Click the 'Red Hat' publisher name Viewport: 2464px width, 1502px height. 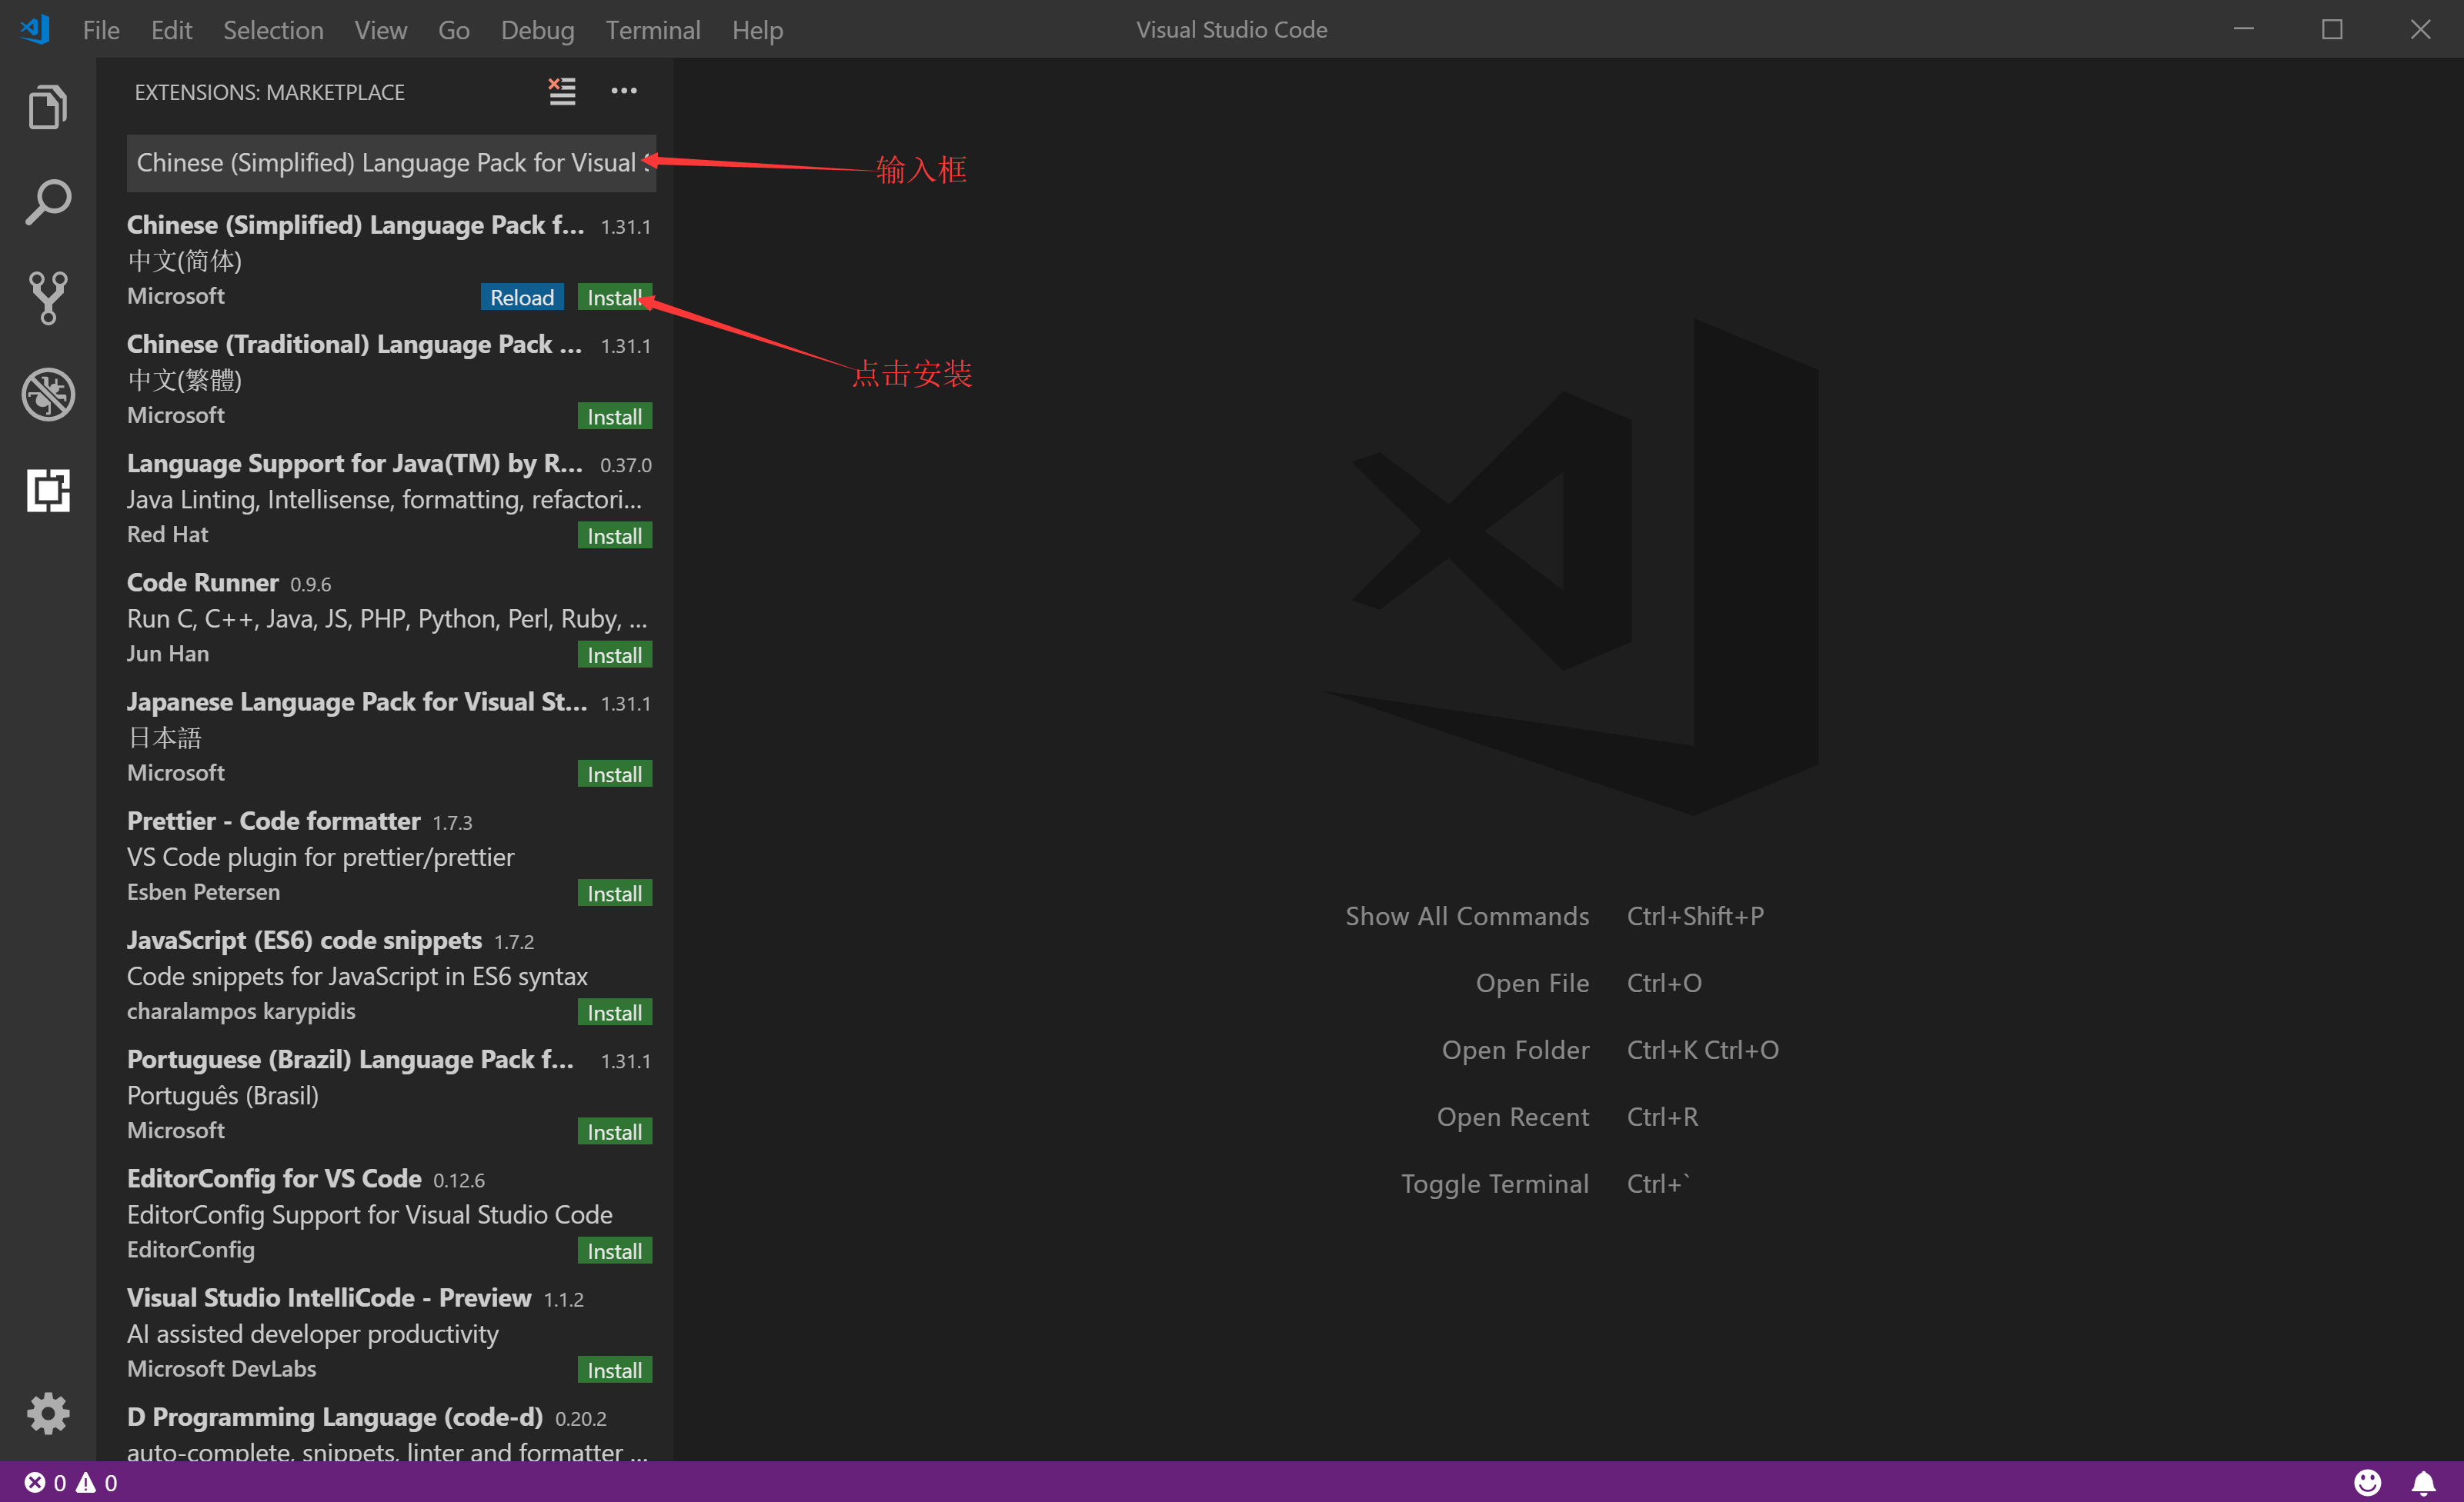click(x=167, y=535)
